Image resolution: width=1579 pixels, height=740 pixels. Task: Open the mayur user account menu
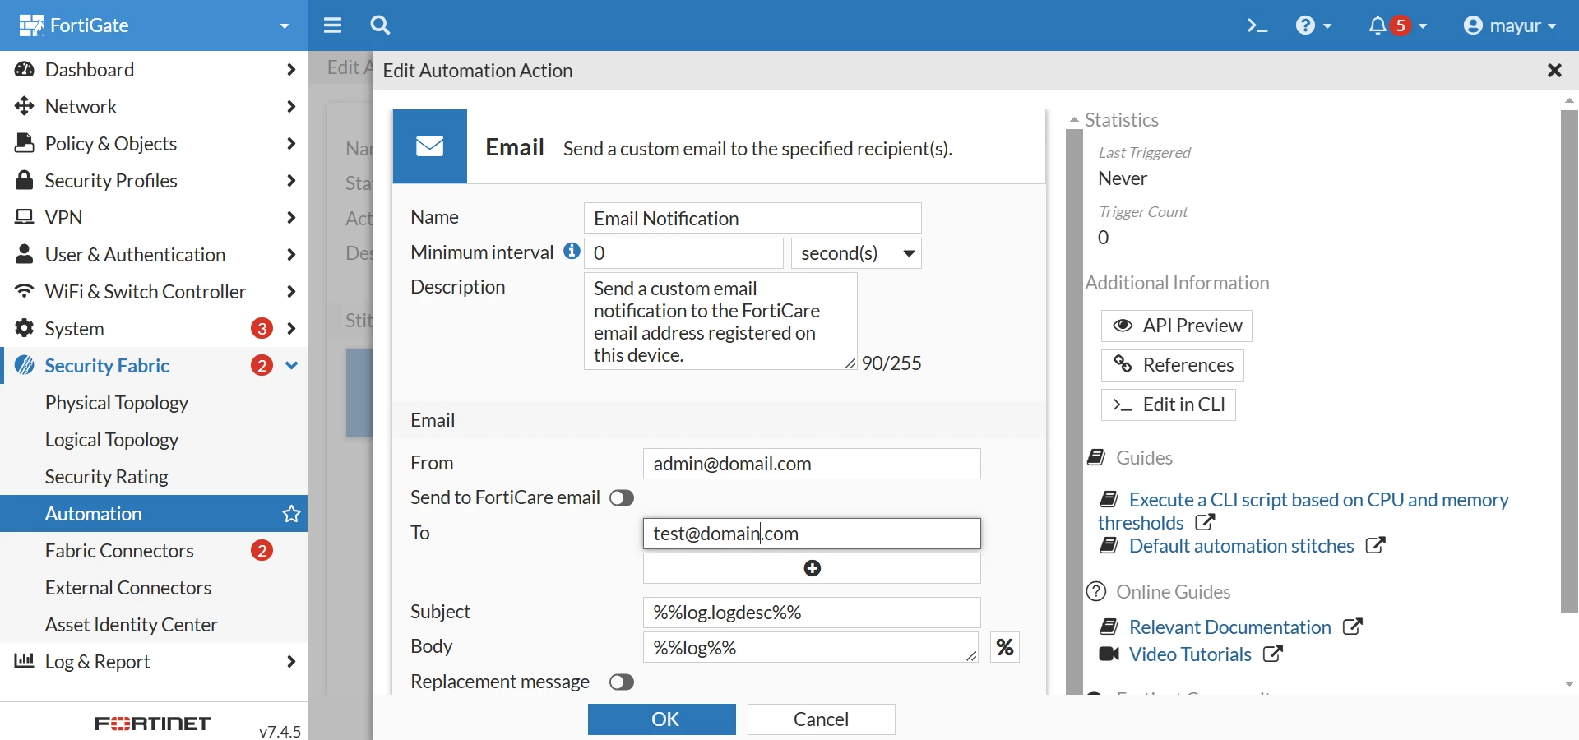tap(1510, 25)
